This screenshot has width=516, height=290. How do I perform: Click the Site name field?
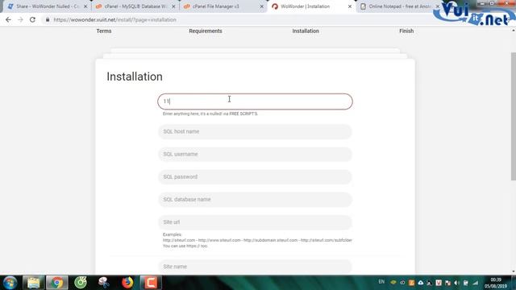255,267
